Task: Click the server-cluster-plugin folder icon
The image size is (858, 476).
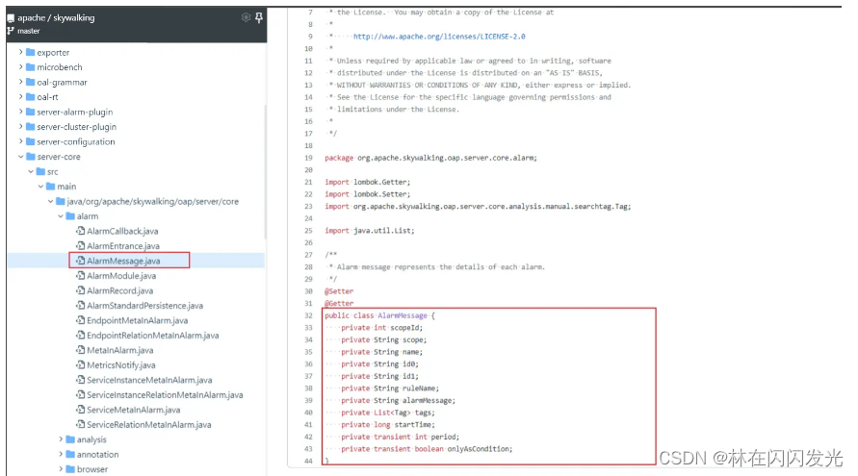Action: [x=31, y=127]
